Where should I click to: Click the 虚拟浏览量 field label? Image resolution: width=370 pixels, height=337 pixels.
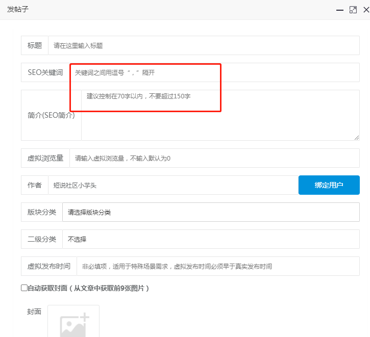pyautogui.click(x=45, y=158)
